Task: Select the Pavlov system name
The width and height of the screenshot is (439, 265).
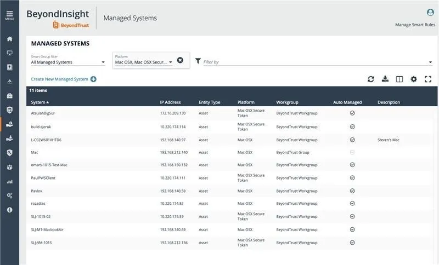Action: point(36,191)
